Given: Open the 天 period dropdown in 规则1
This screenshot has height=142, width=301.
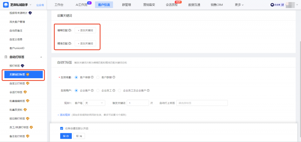Looking at the screenshot, I should [x=94, y=103].
